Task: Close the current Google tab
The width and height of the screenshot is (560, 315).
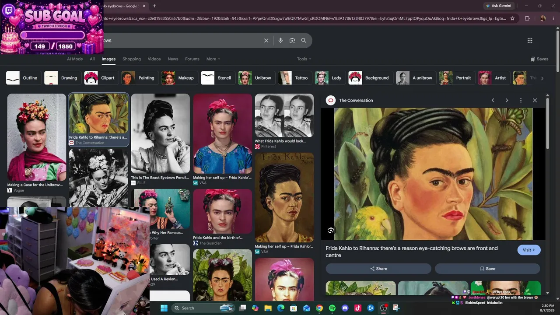Action: [144, 6]
